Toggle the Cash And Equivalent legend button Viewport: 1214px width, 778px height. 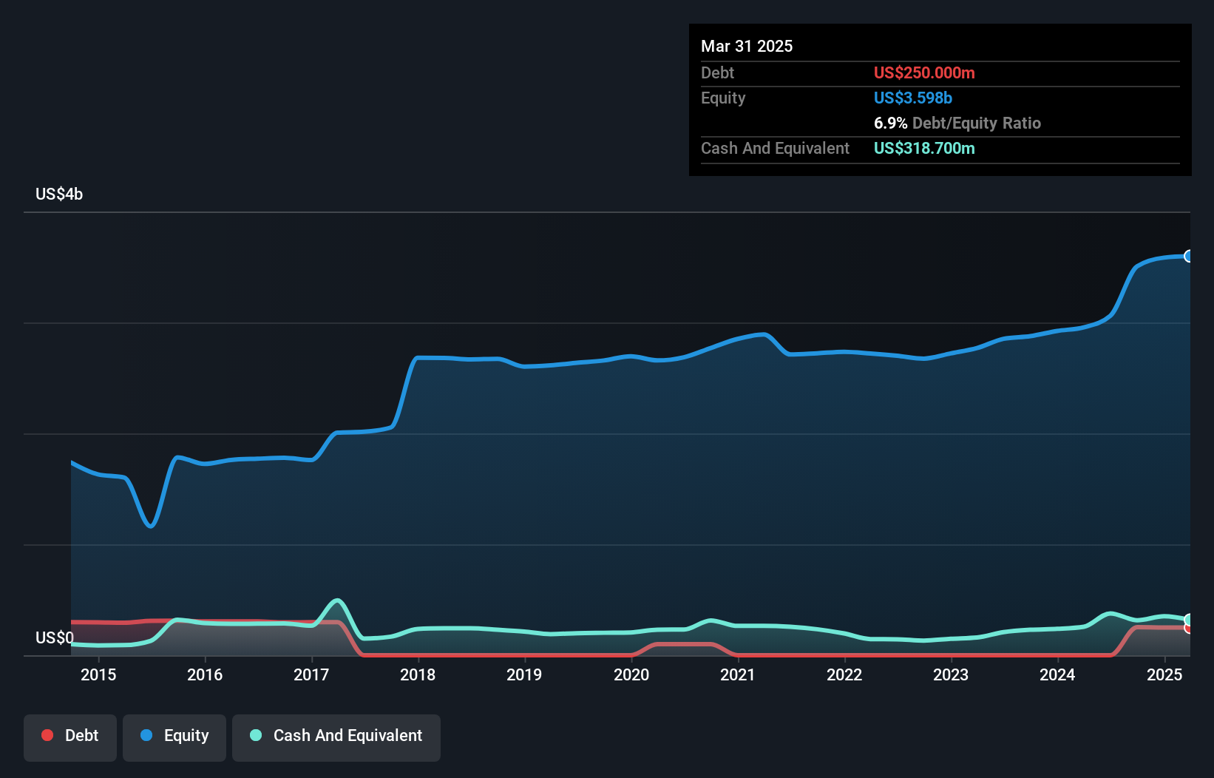(x=336, y=737)
